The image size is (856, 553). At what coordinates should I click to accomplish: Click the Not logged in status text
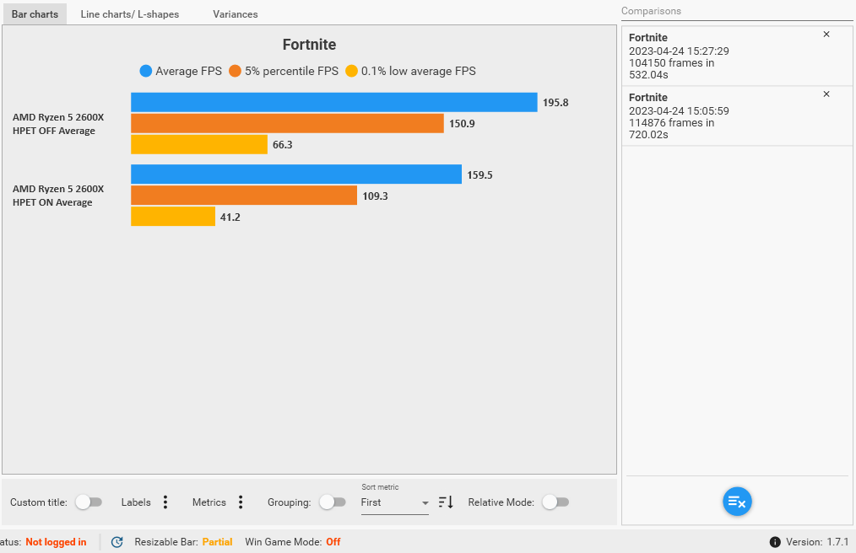57,541
